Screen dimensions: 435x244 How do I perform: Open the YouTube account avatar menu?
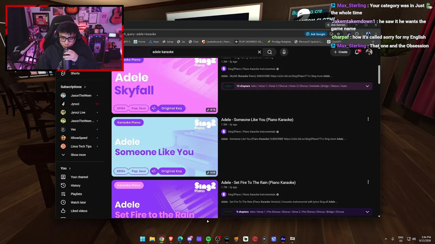coord(369,52)
